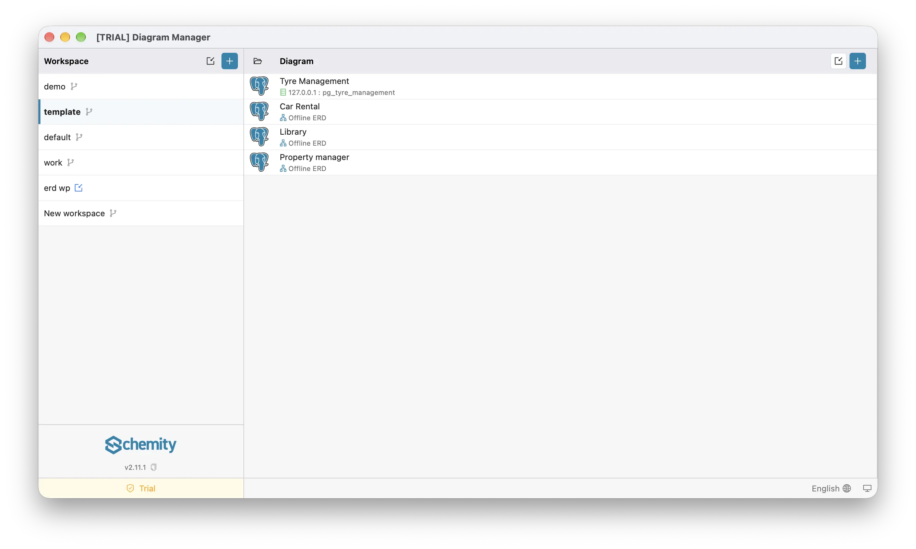Click the monitor display icon in status bar

[x=867, y=488]
